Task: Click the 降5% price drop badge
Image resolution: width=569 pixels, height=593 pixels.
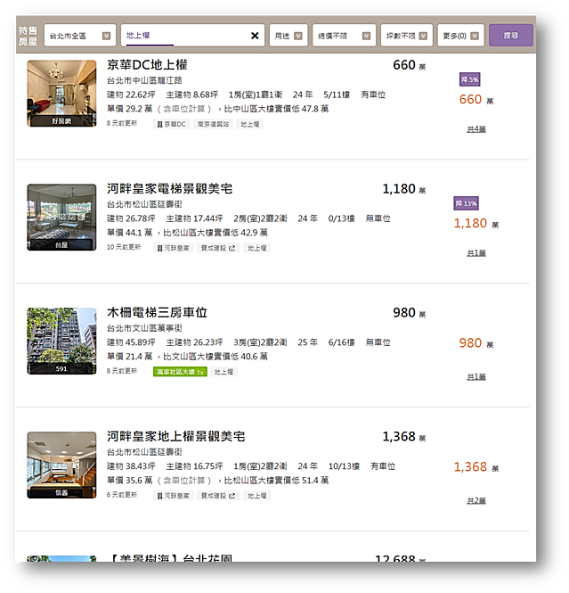Action: pyautogui.click(x=469, y=79)
